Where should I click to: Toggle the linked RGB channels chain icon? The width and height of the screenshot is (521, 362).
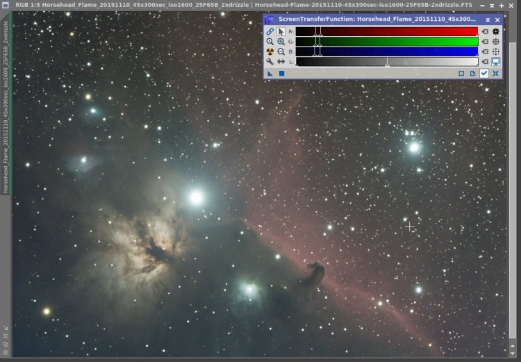coord(270,31)
